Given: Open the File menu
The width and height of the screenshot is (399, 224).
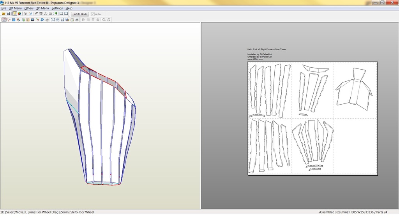Looking at the screenshot, I should point(4,8).
